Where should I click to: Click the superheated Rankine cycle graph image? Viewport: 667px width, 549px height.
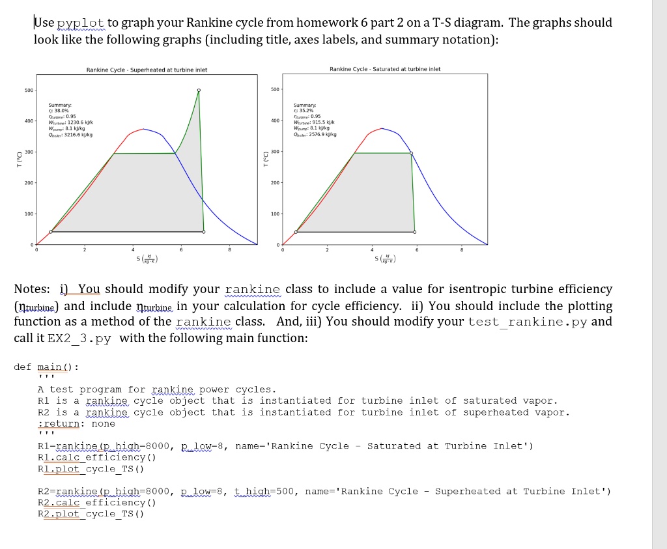(137, 165)
